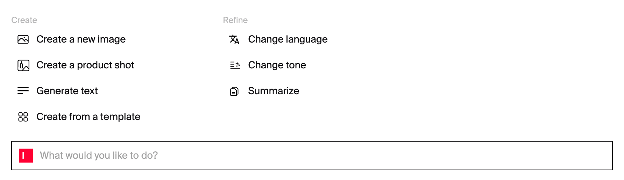Click the translate icon for Change language
The width and height of the screenshot is (624, 180).
(x=234, y=39)
